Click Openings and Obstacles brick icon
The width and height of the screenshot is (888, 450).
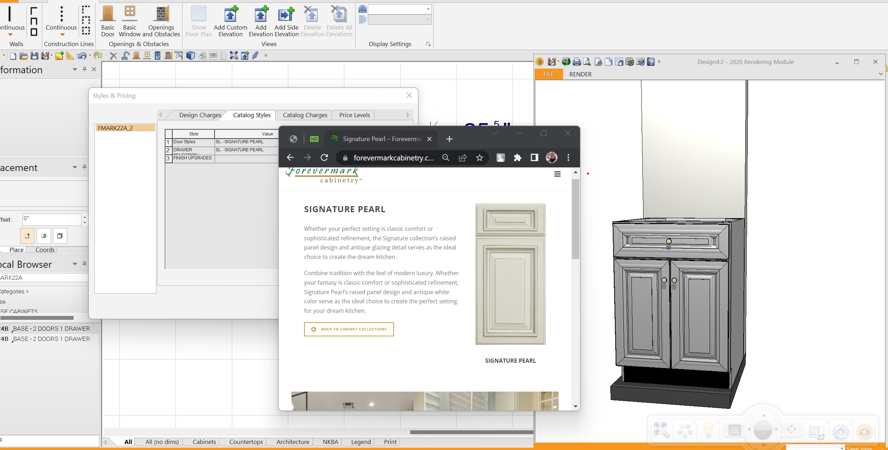click(x=161, y=21)
